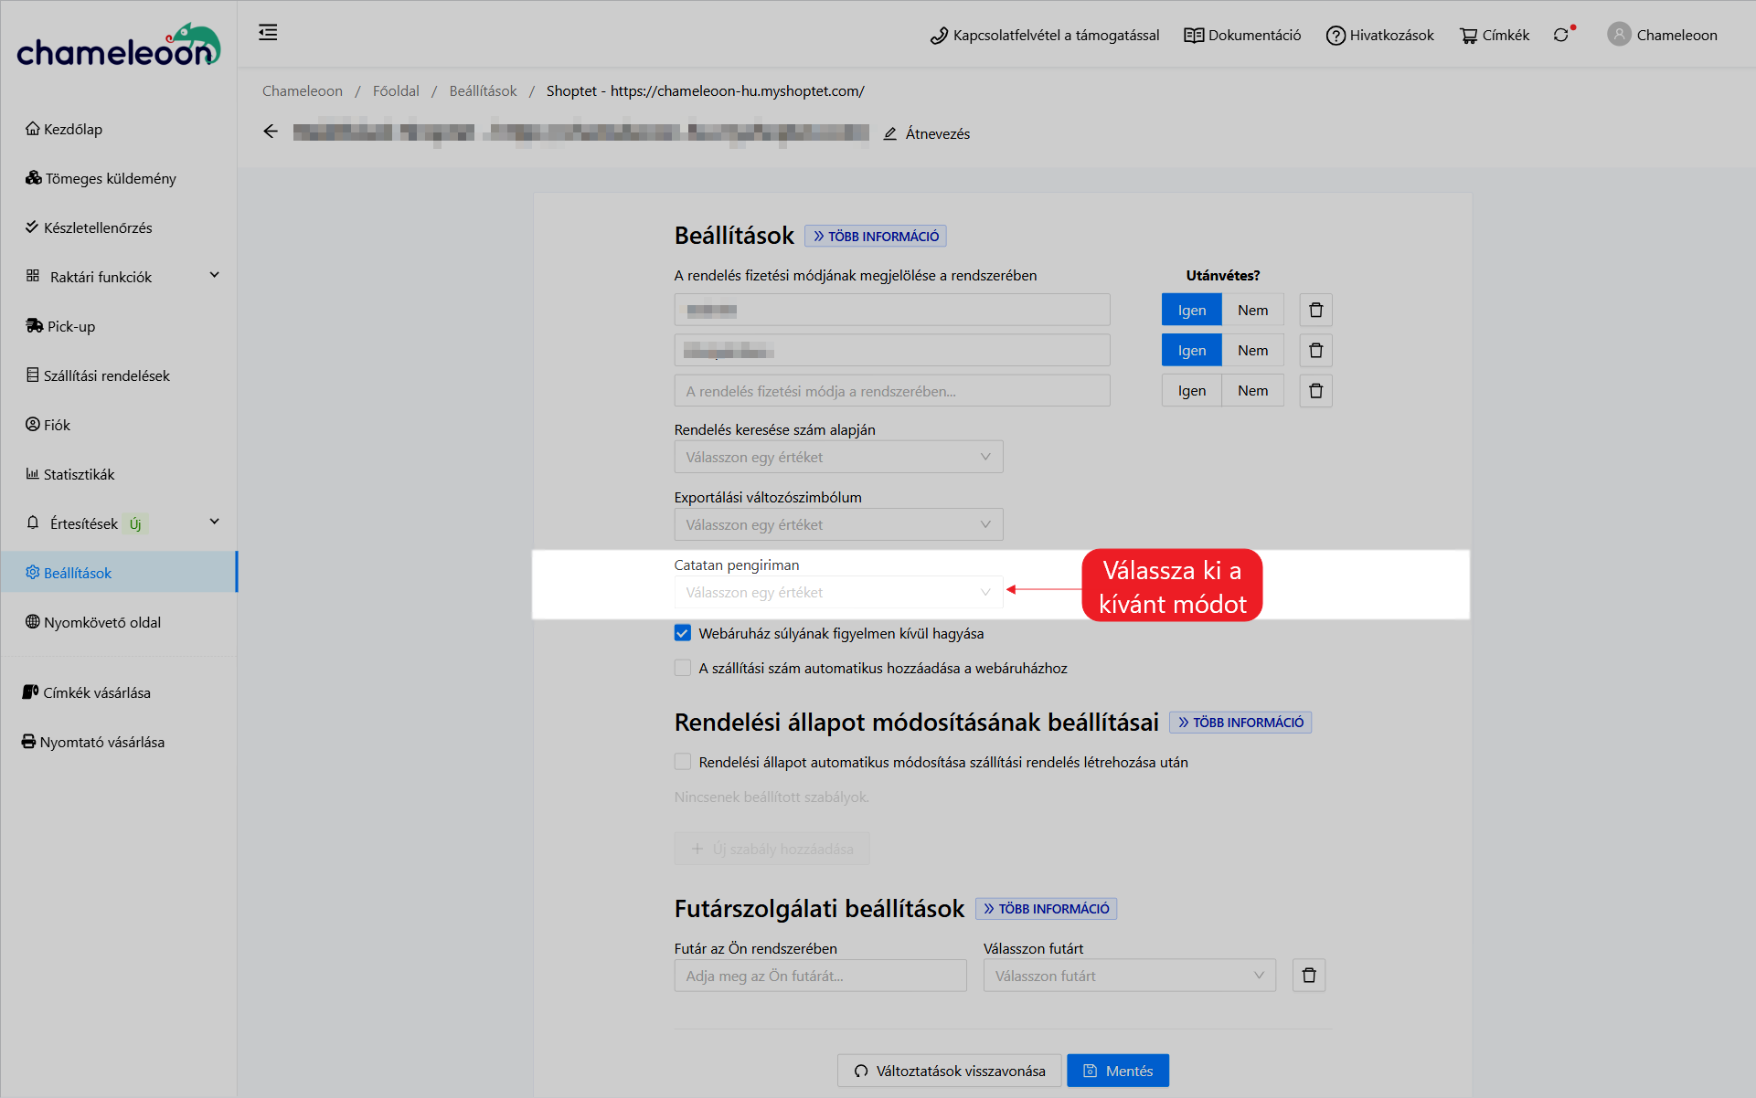Select Nem for the third payment row

[x=1252, y=391]
